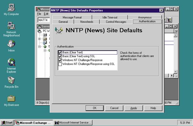193x126 pixels.
Task: Click the handshake icon in the dialog header
Action: tap(59, 30)
